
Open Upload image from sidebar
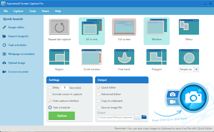(14, 63)
